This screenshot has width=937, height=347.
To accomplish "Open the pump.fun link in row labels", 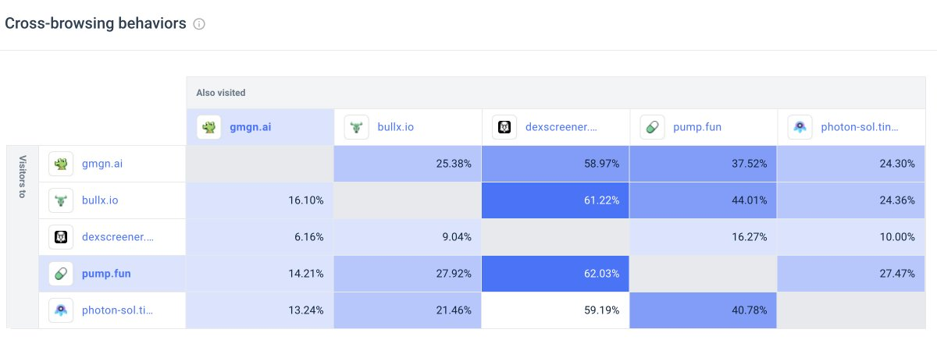I will click(105, 273).
